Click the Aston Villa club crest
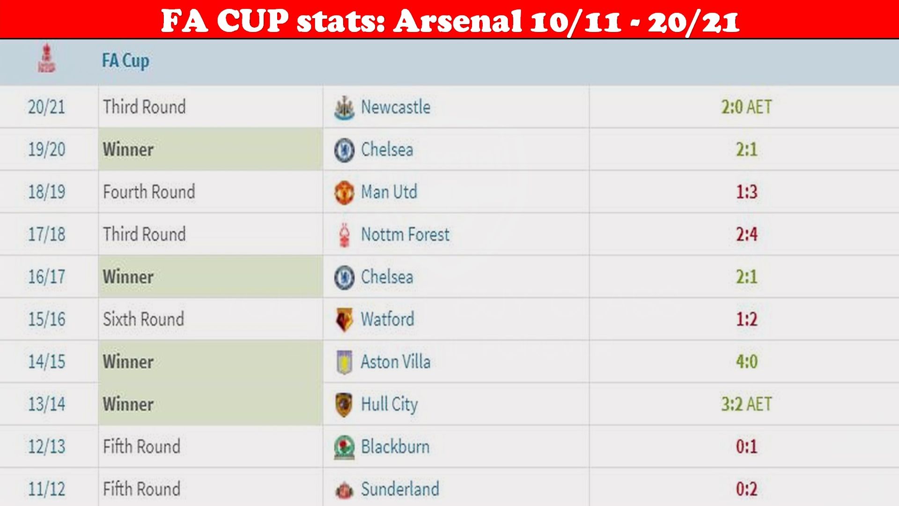The height and width of the screenshot is (506, 899). pos(344,362)
